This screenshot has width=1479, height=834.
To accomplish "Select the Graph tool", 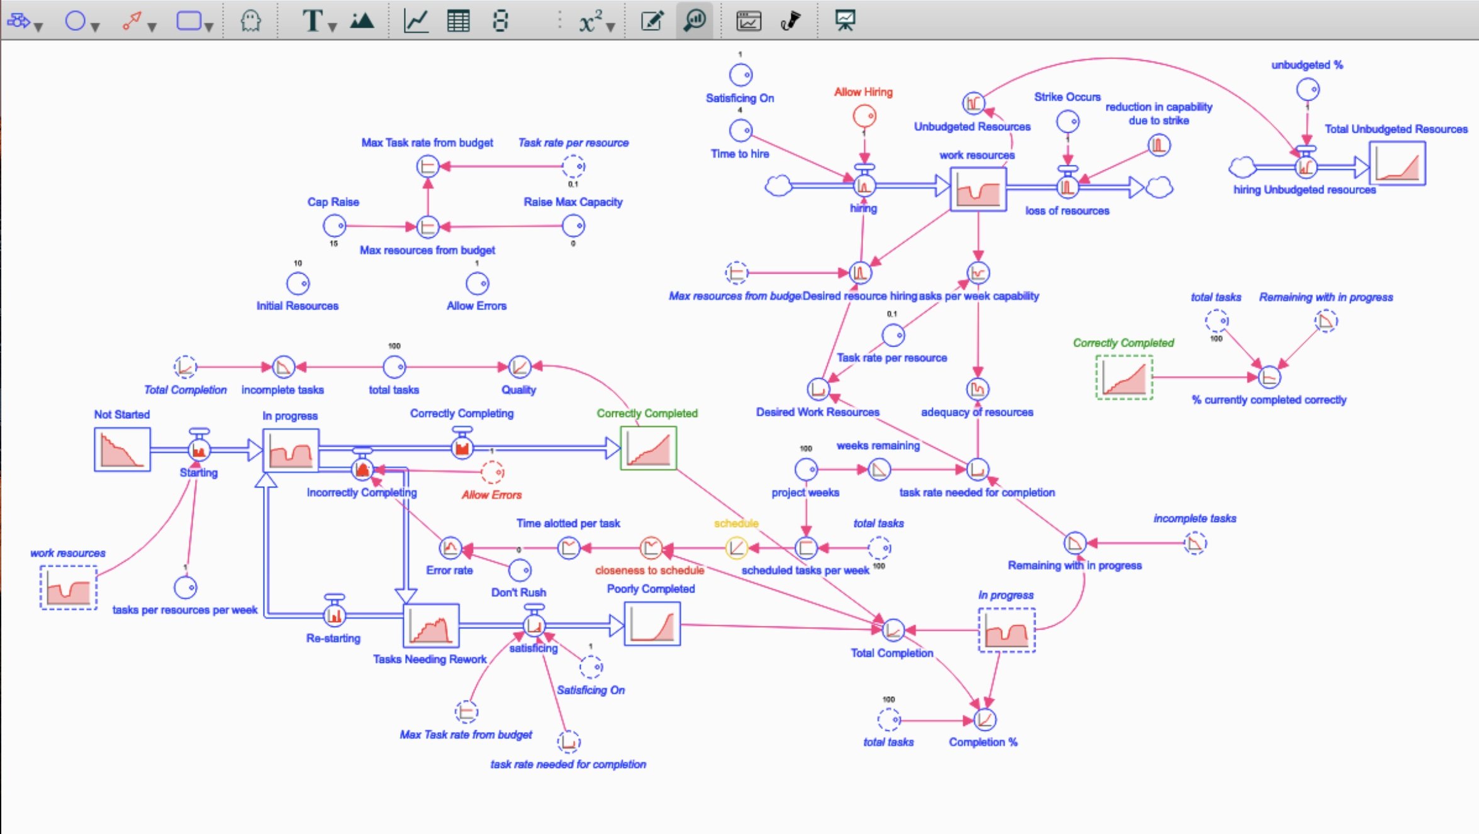I will click(x=416, y=21).
